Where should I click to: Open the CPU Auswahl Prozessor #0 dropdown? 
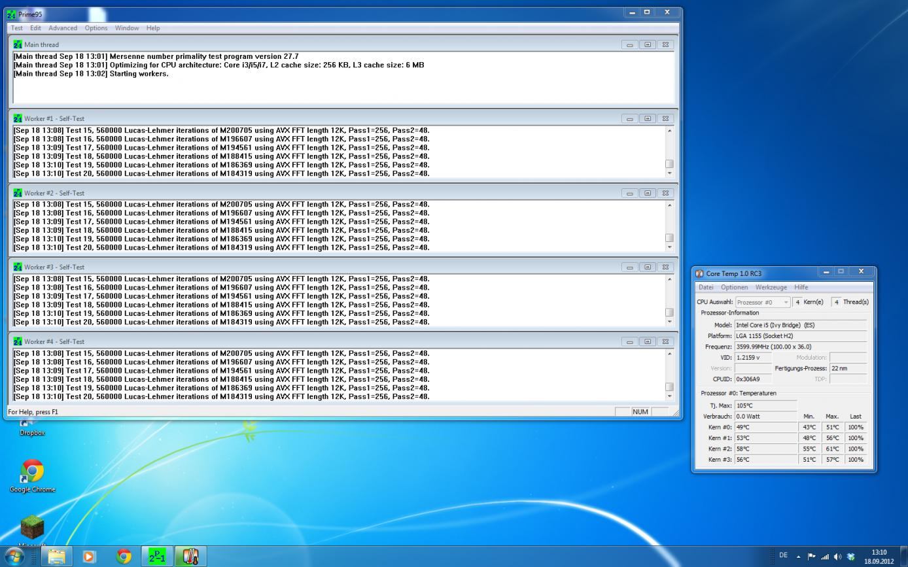click(x=763, y=302)
